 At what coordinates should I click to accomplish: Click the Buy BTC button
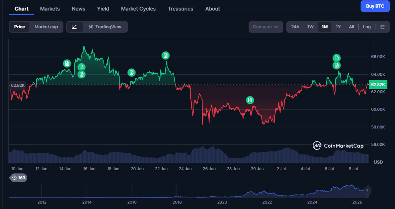(x=375, y=6)
